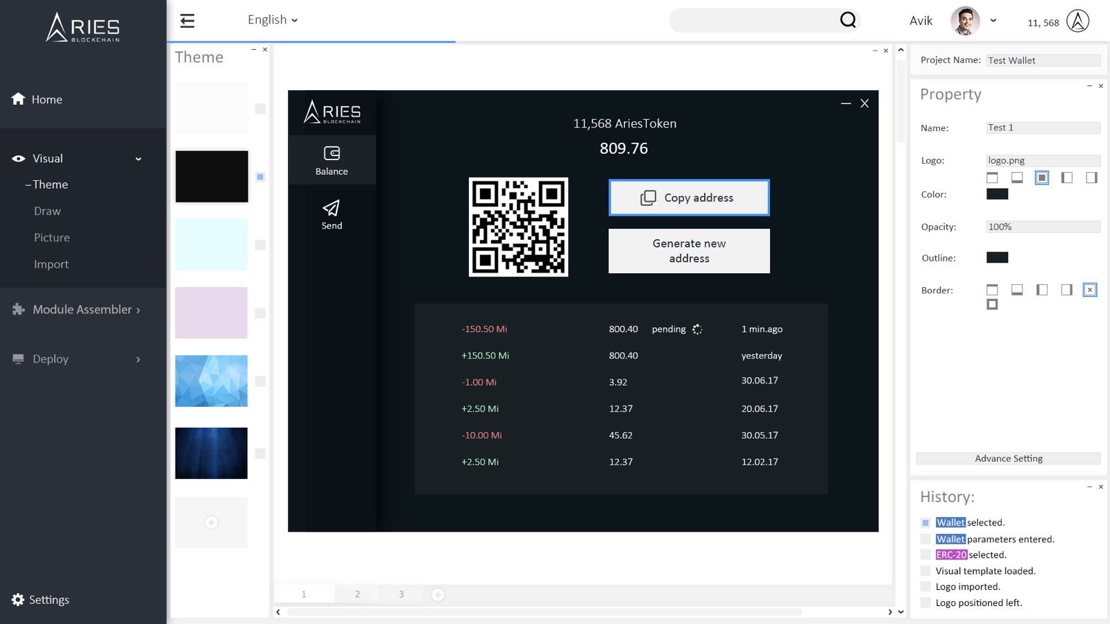Toggle history checkbox for ERC-20 selected
This screenshot has height=624, width=1110.
pyautogui.click(x=925, y=555)
